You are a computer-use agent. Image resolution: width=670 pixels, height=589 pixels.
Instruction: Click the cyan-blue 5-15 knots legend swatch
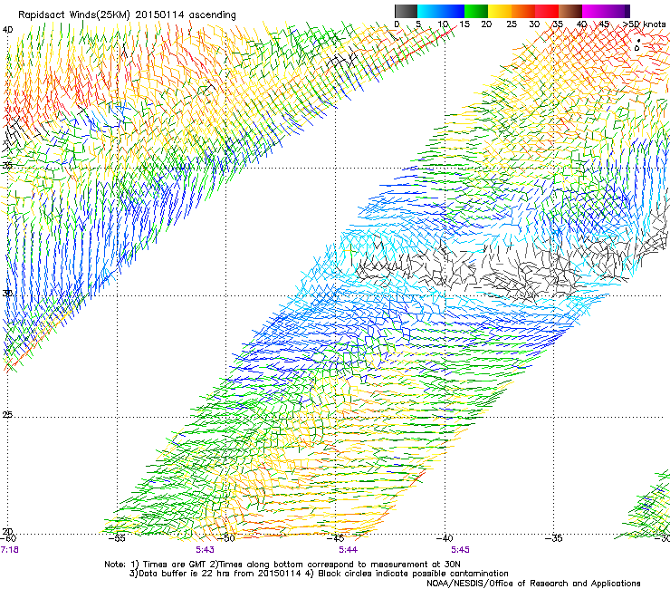click(441, 11)
